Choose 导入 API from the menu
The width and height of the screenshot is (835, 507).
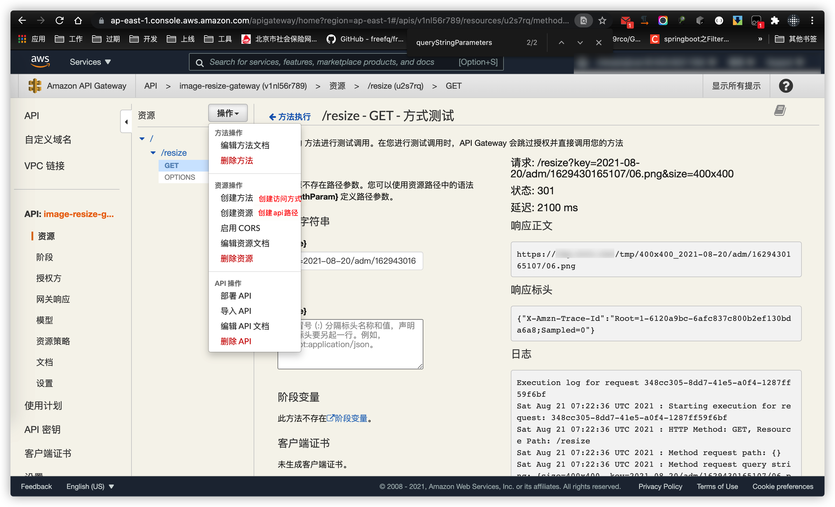coord(236,311)
